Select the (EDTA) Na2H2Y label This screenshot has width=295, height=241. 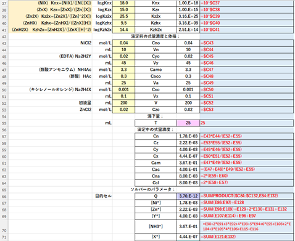coord(75,56)
